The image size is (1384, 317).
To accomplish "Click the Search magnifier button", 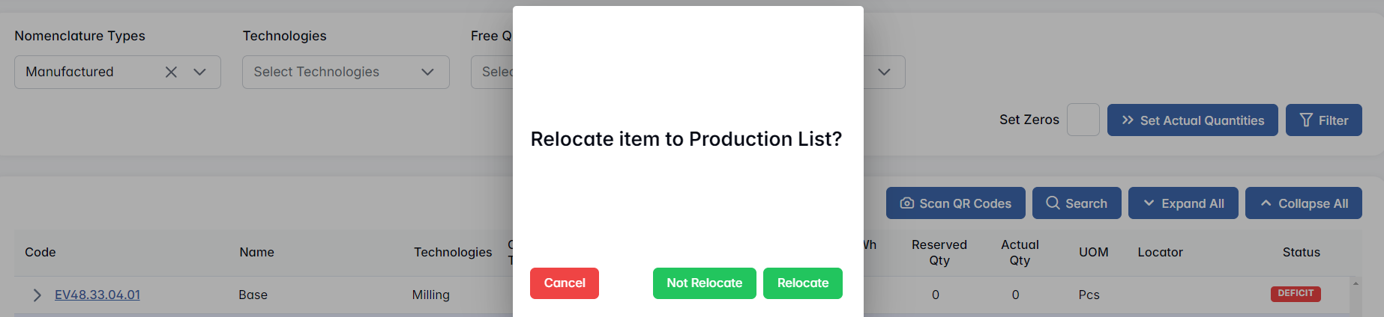I will coord(1076,203).
